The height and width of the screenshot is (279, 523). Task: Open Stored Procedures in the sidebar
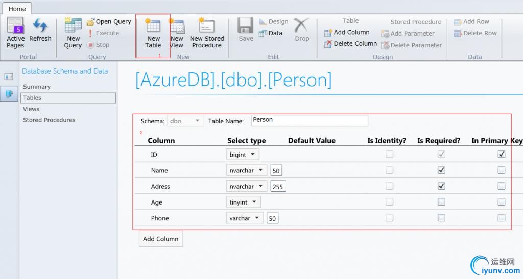click(49, 120)
